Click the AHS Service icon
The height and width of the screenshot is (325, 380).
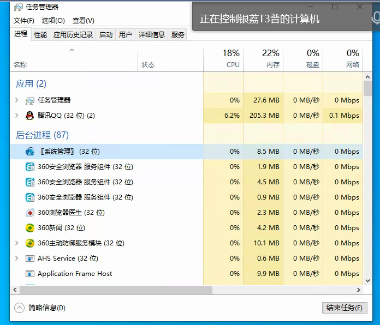click(x=30, y=258)
